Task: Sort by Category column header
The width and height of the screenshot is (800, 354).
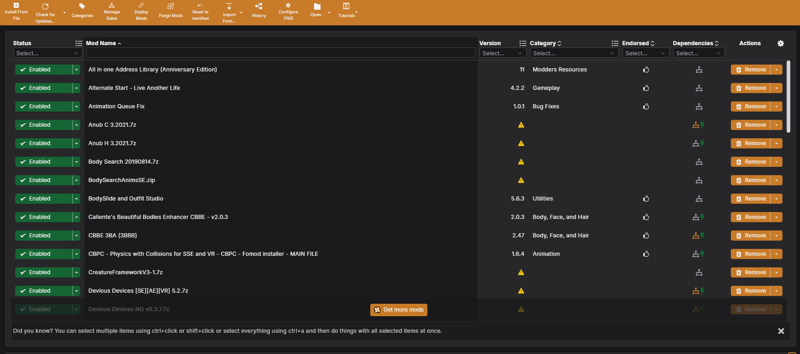Action: (x=545, y=43)
